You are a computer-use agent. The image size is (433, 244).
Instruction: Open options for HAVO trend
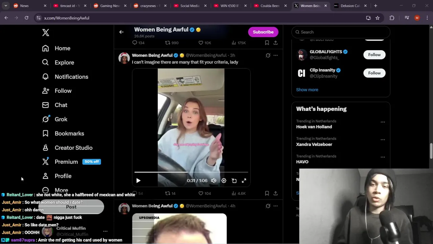pos(383,157)
